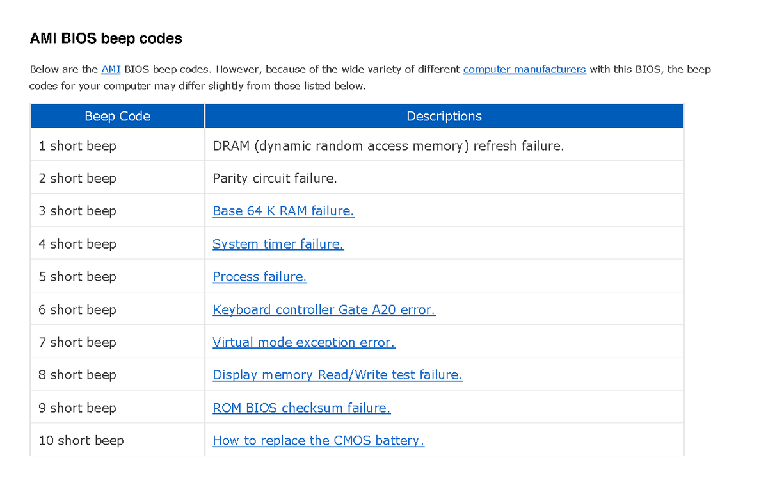The image size is (768, 503).
Task: Open the AMI hyperlink in the intro text
Action: pos(110,69)
